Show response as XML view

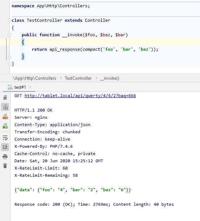(5, 117)
